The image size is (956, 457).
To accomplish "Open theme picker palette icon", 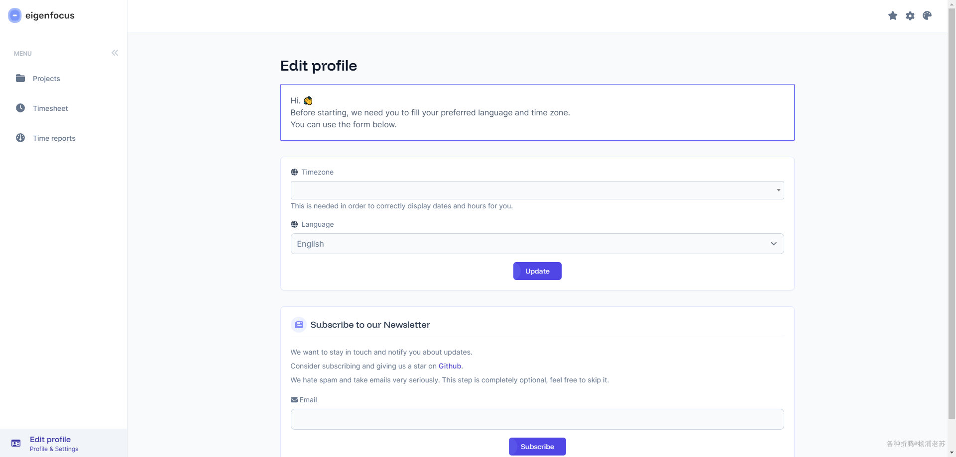I will 927,16.
